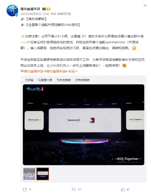Like the post with thumbs-up icon

click(123, 189)
